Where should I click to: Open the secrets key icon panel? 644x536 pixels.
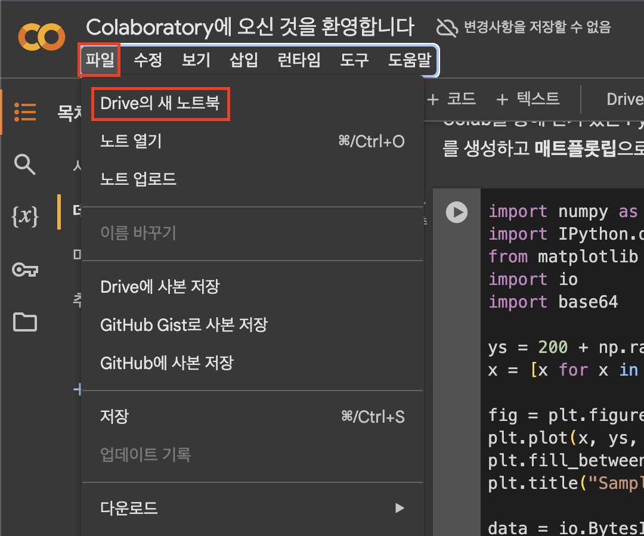click(25, 270)
